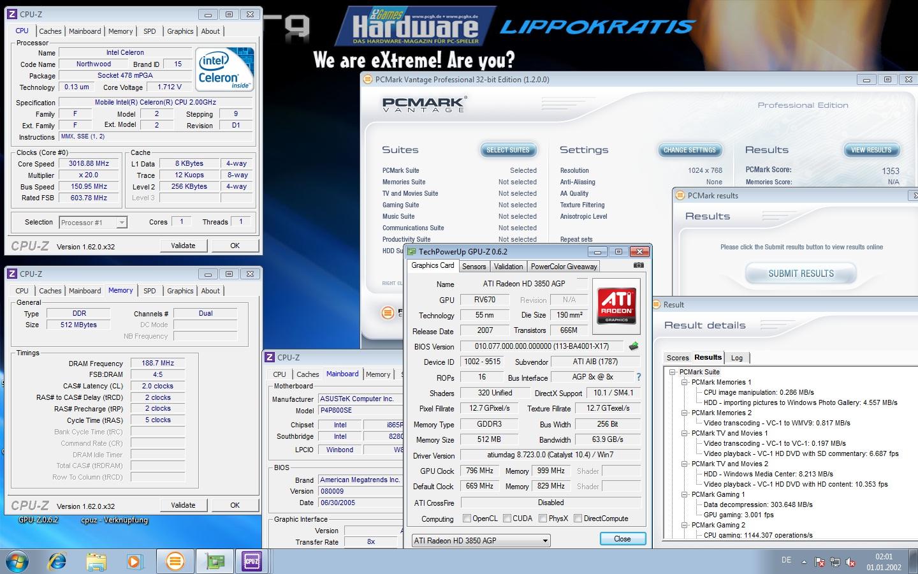
Task: Open Windows Media Player taskbar icon
Action: [x=134, y=561]
